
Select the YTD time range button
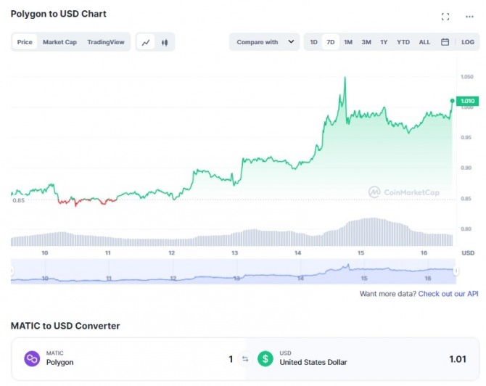[x=403, y=42]
